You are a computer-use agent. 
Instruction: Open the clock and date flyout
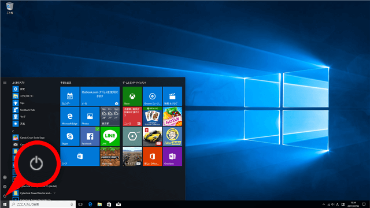coord(353,204)
